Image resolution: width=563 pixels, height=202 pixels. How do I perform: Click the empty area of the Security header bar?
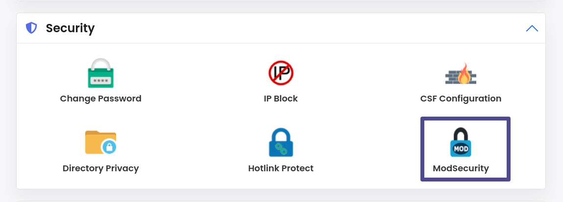(309, 28)
